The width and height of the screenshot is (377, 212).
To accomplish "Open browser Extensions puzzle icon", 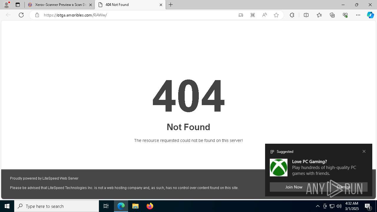I will point(292,15).
